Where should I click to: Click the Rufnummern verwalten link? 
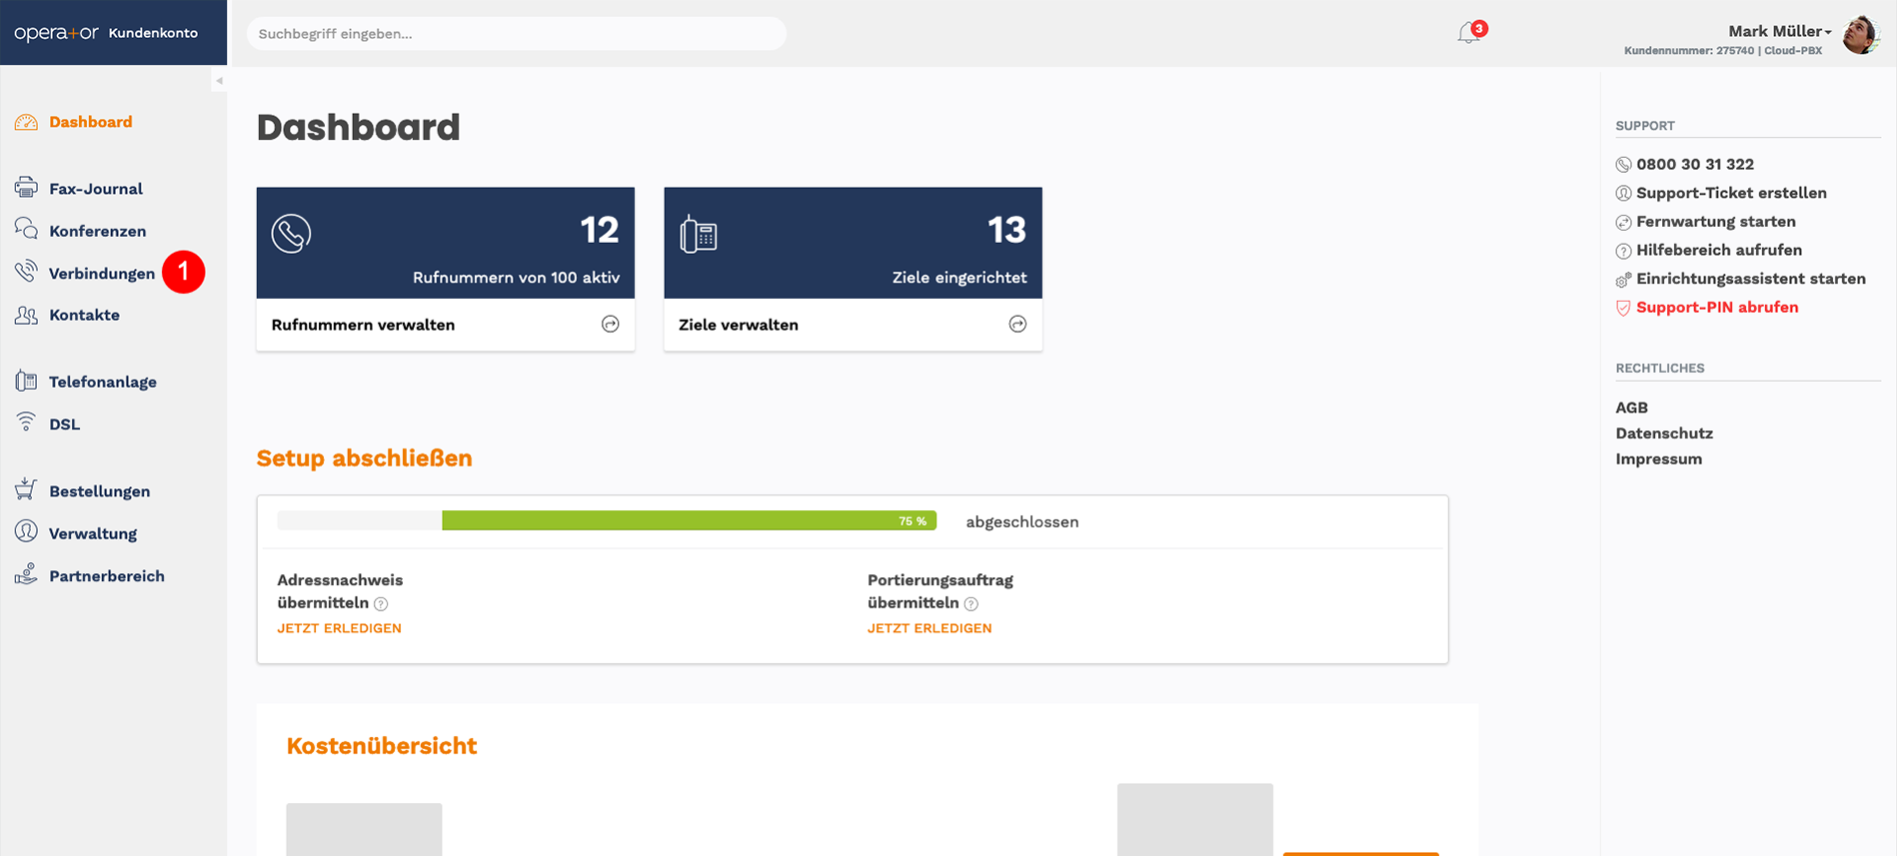click(x=363, y=325)
